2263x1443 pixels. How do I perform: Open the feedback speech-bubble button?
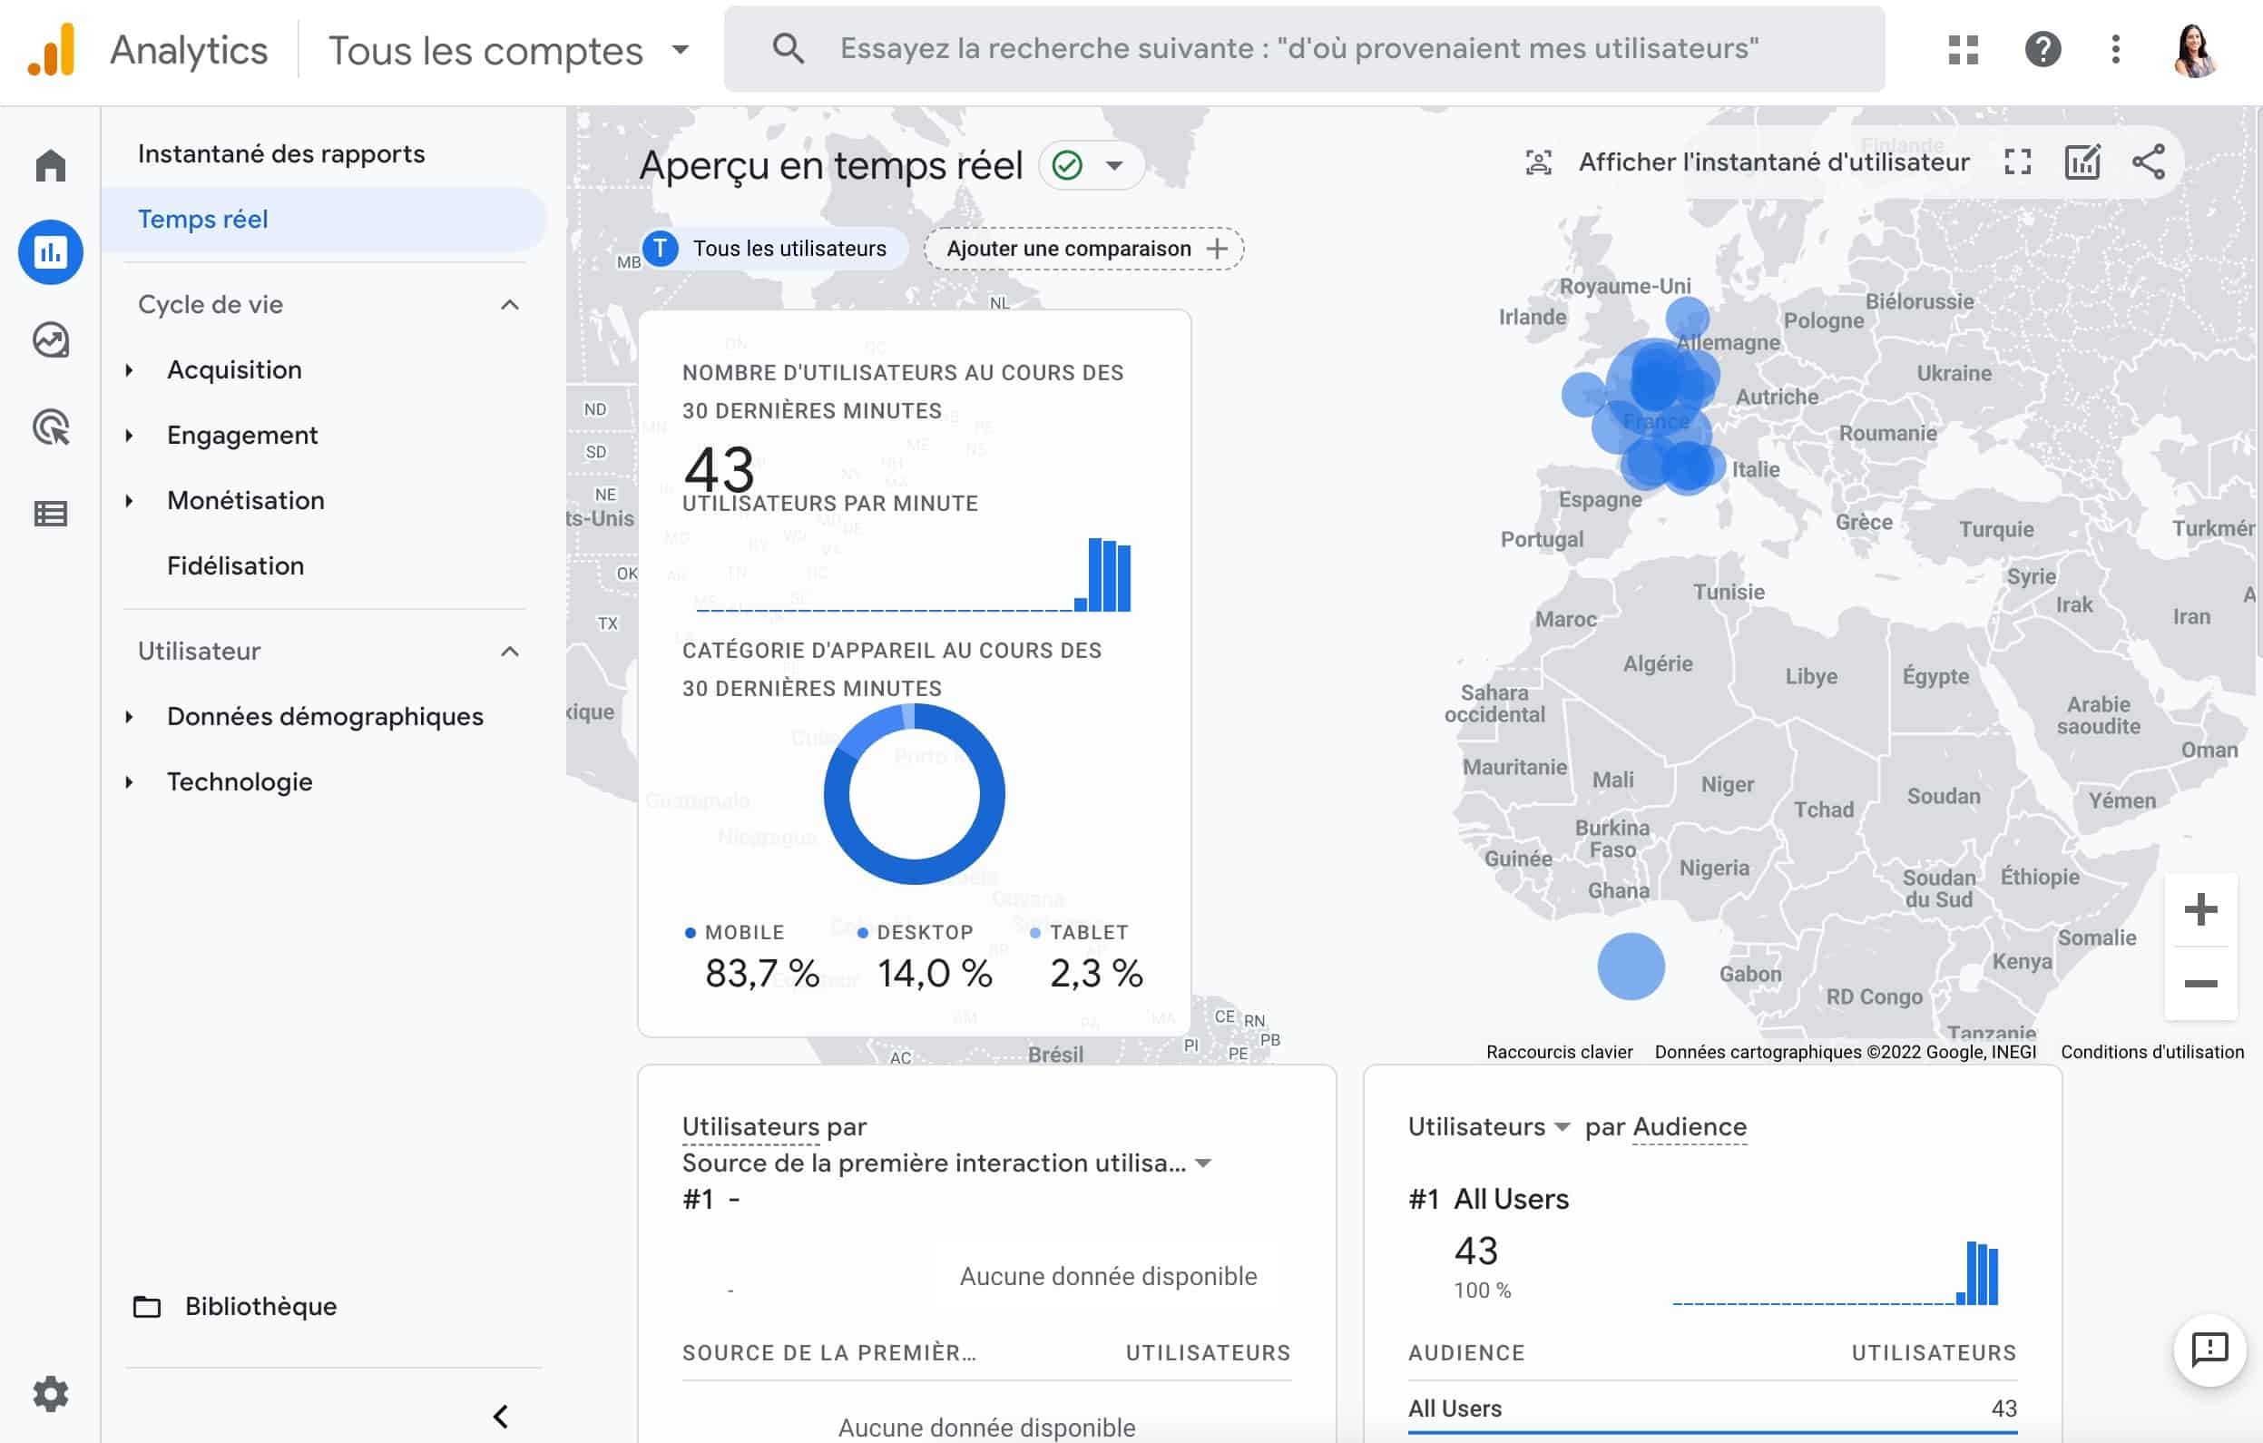(2209, 1349)
